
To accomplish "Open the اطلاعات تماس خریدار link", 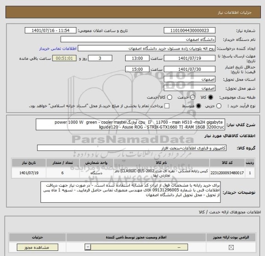I will (x=58, y=49).
